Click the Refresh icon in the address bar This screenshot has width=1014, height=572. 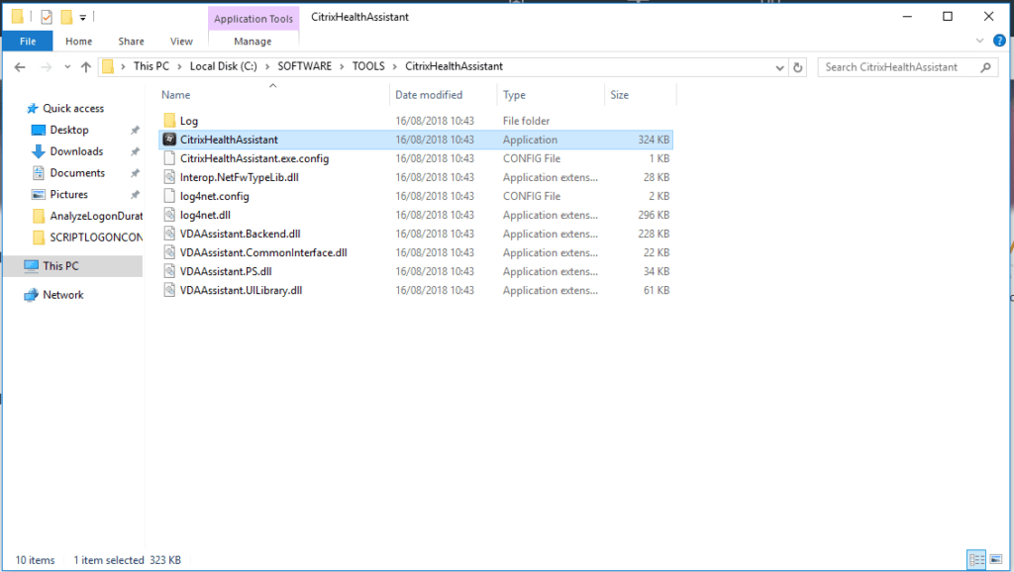798,66
